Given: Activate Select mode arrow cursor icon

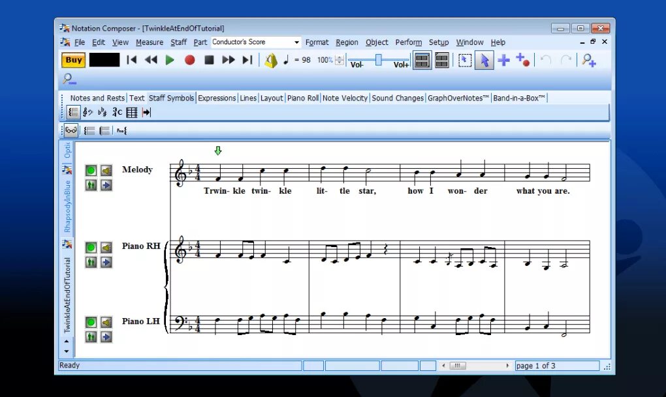Looking at the screenshot, I should (x=484, y=60).
